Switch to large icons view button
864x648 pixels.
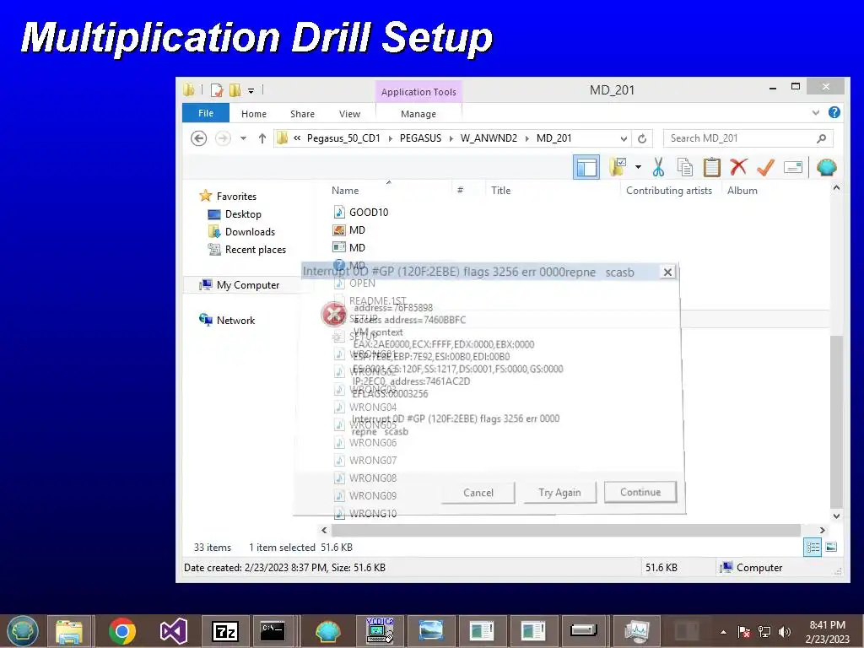831,547
